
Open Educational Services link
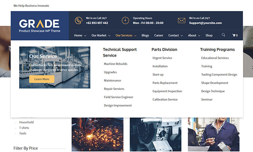pyautogui.click(x=215, y=58)
